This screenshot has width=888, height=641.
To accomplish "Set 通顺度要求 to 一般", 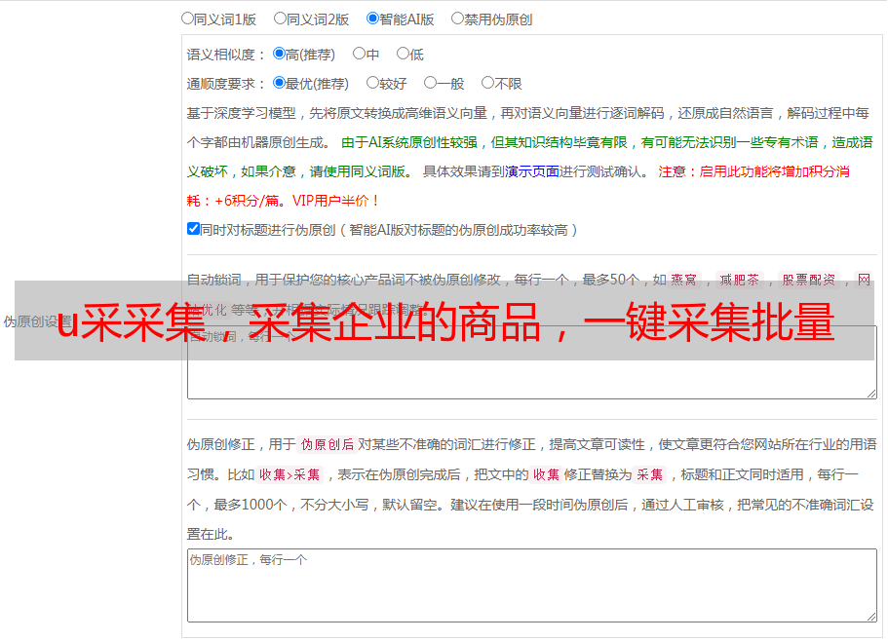I will (430, 83).
